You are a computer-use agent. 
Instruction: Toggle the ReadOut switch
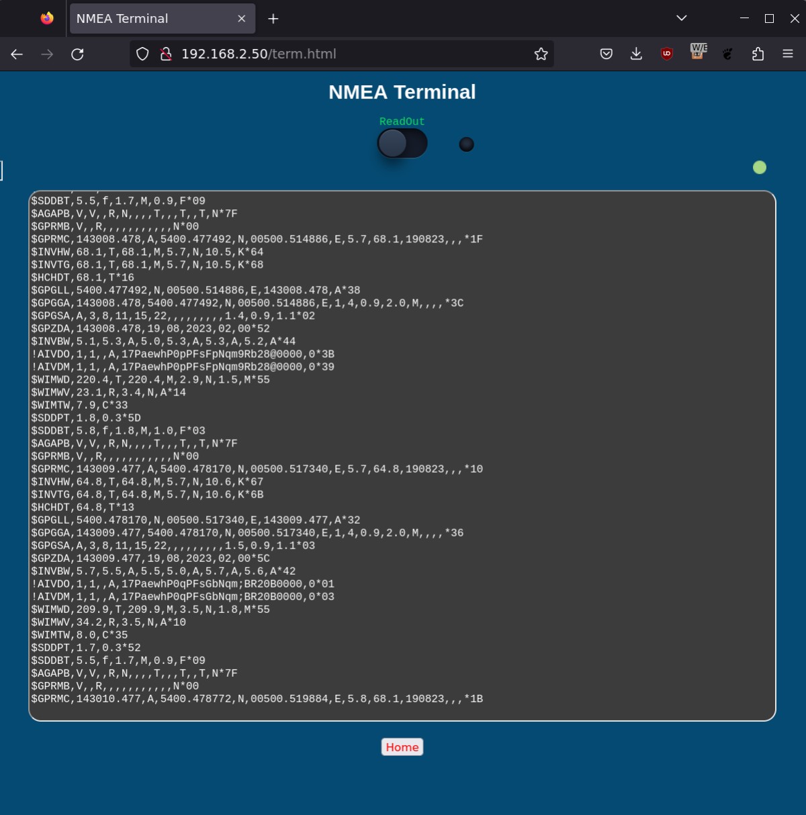click(402, 144)
